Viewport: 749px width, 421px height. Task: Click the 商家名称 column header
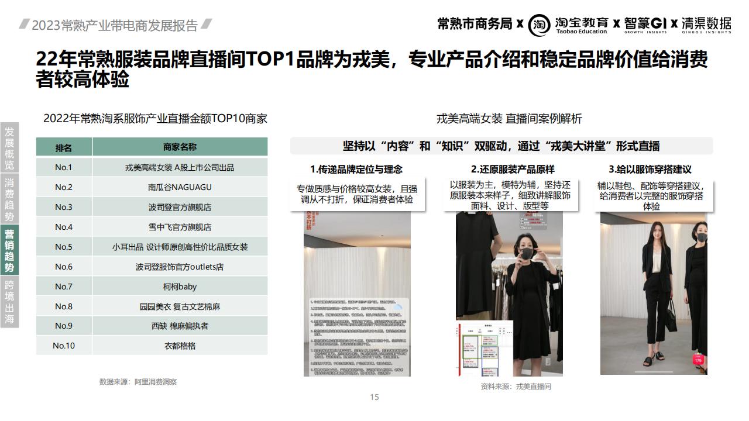coord(180,147)
